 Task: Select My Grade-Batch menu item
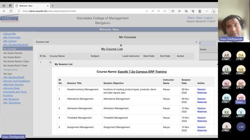point(12,57)
